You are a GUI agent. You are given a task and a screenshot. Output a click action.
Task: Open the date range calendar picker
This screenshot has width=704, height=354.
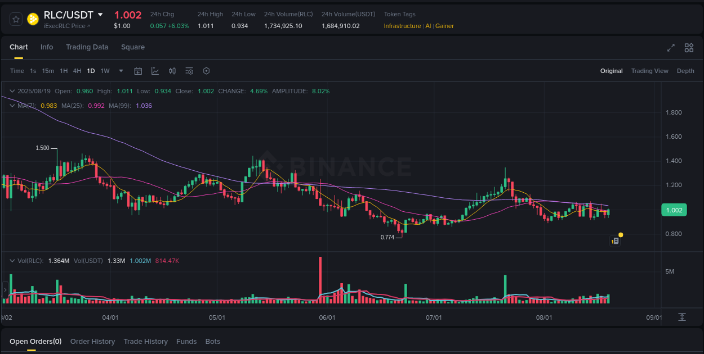point(138,71)
